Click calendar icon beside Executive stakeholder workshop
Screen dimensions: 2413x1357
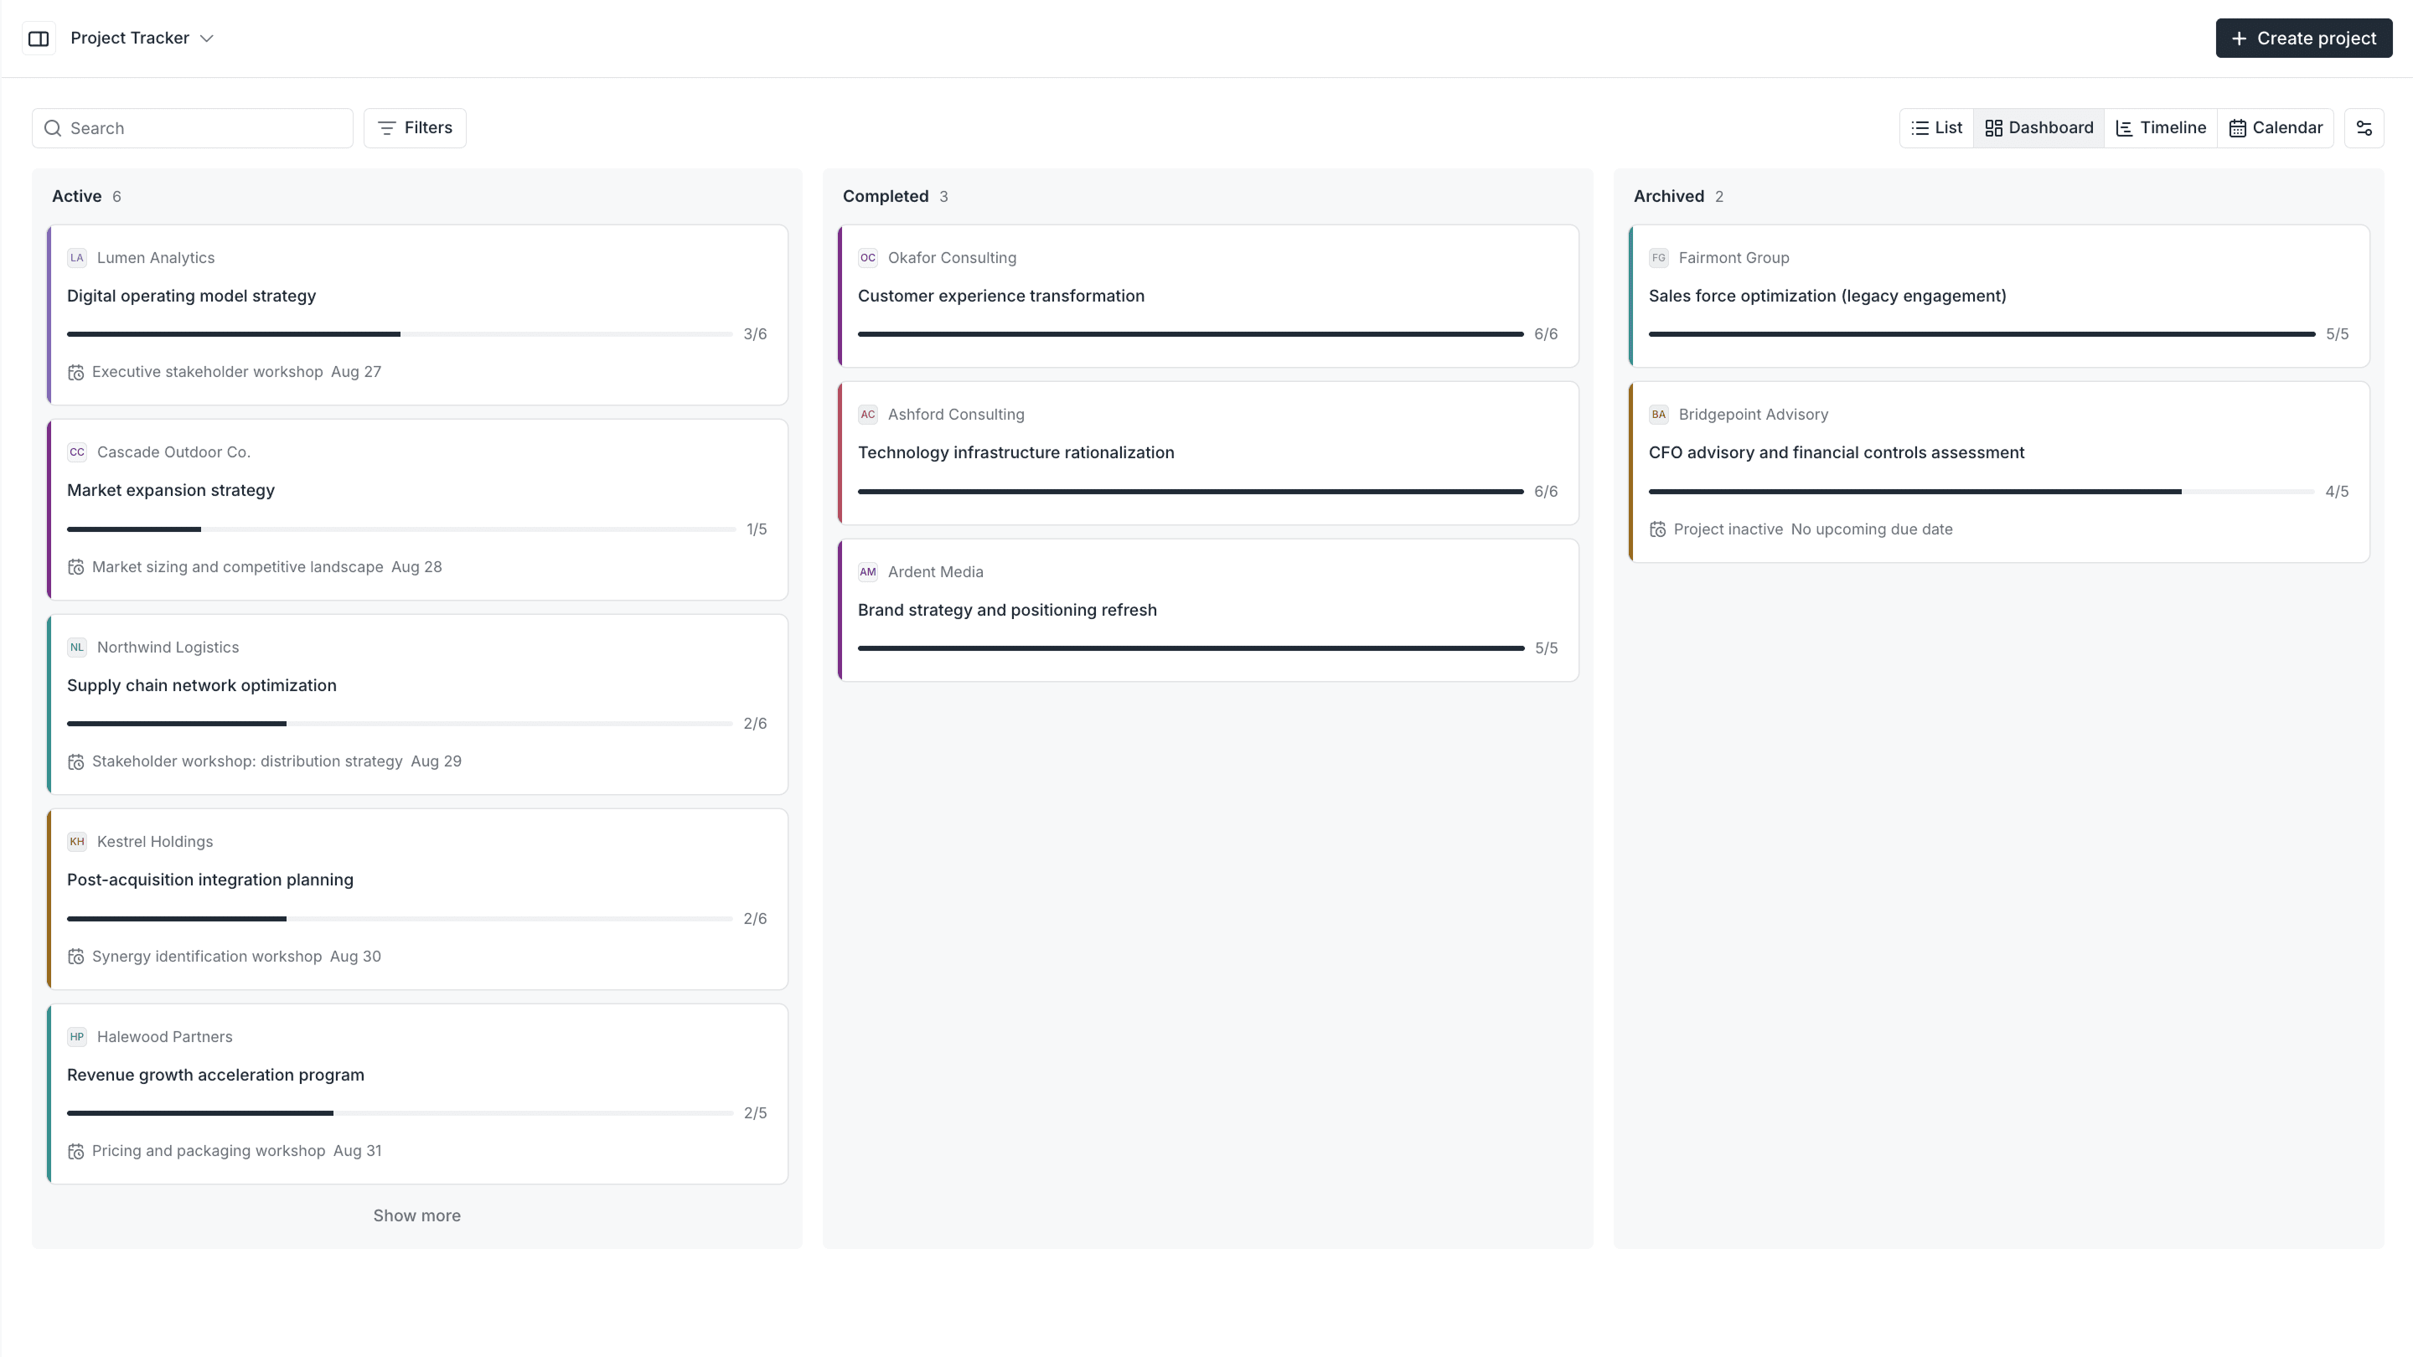click(76, 373)
